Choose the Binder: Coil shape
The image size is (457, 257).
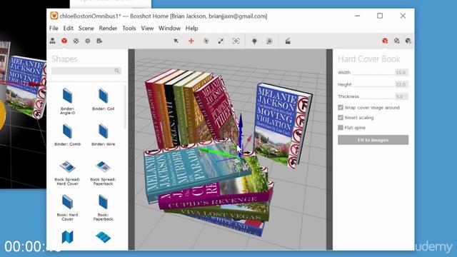(x=103, y=99)
